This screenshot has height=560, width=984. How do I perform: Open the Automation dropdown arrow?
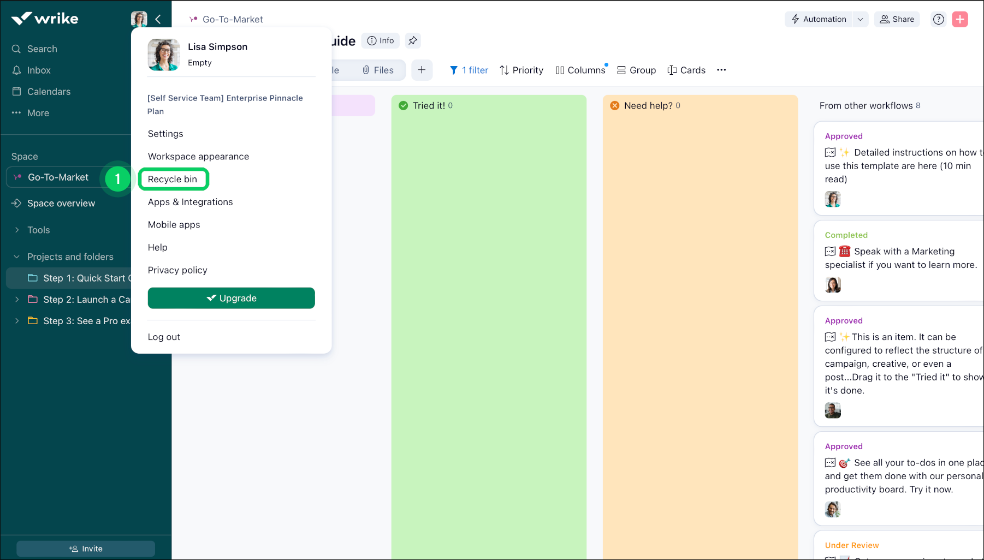860,19
